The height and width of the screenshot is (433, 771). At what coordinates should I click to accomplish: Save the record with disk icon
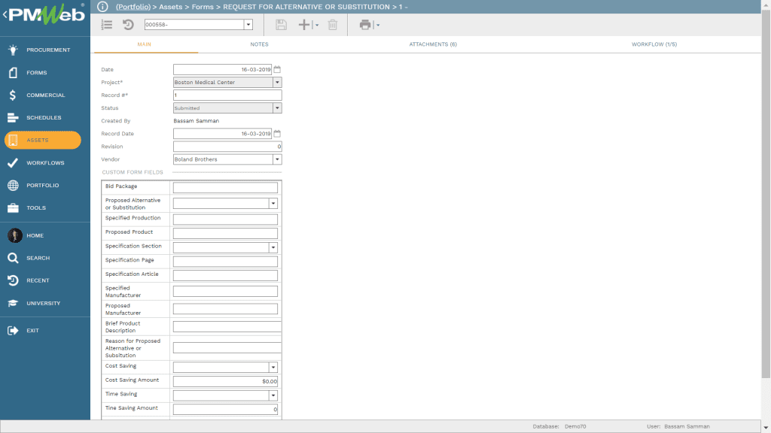click(281, 25)
